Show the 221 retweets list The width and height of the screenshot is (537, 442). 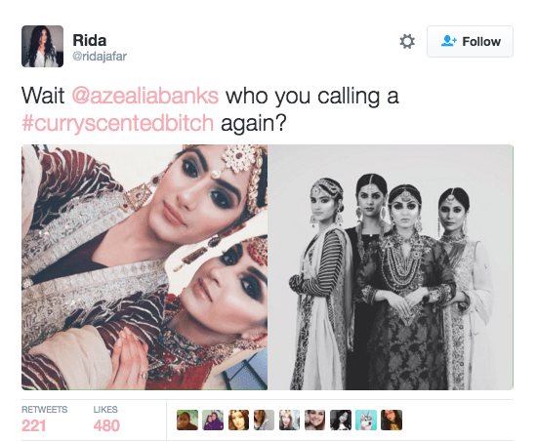(45, 420)
